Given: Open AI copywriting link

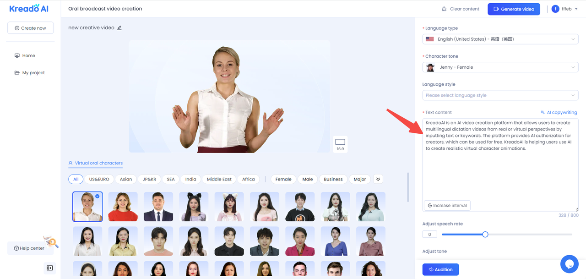Looking at the screenshot, I should pyautogui.click(x=559, y=112).
